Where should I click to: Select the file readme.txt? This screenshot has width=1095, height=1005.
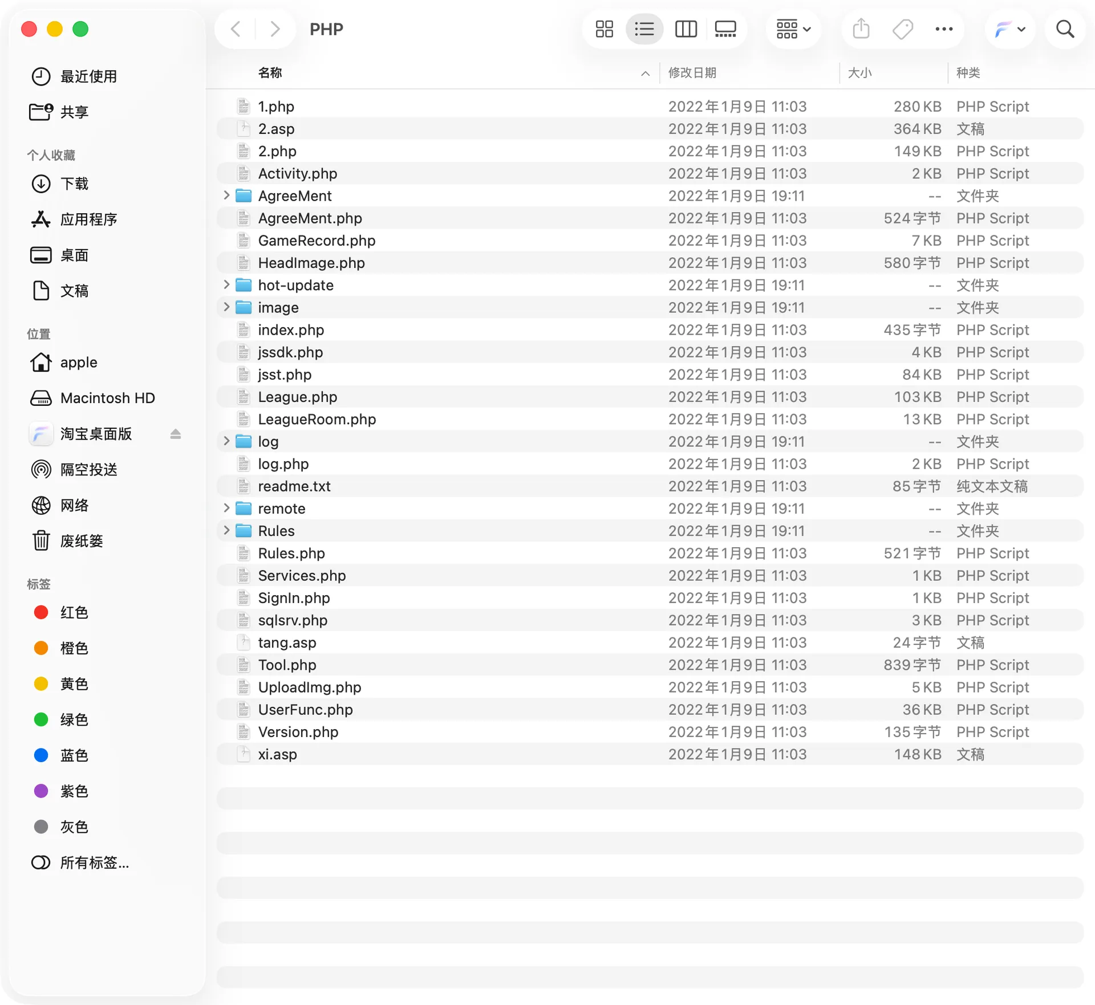pyautogui.click(x=650, y=486)
